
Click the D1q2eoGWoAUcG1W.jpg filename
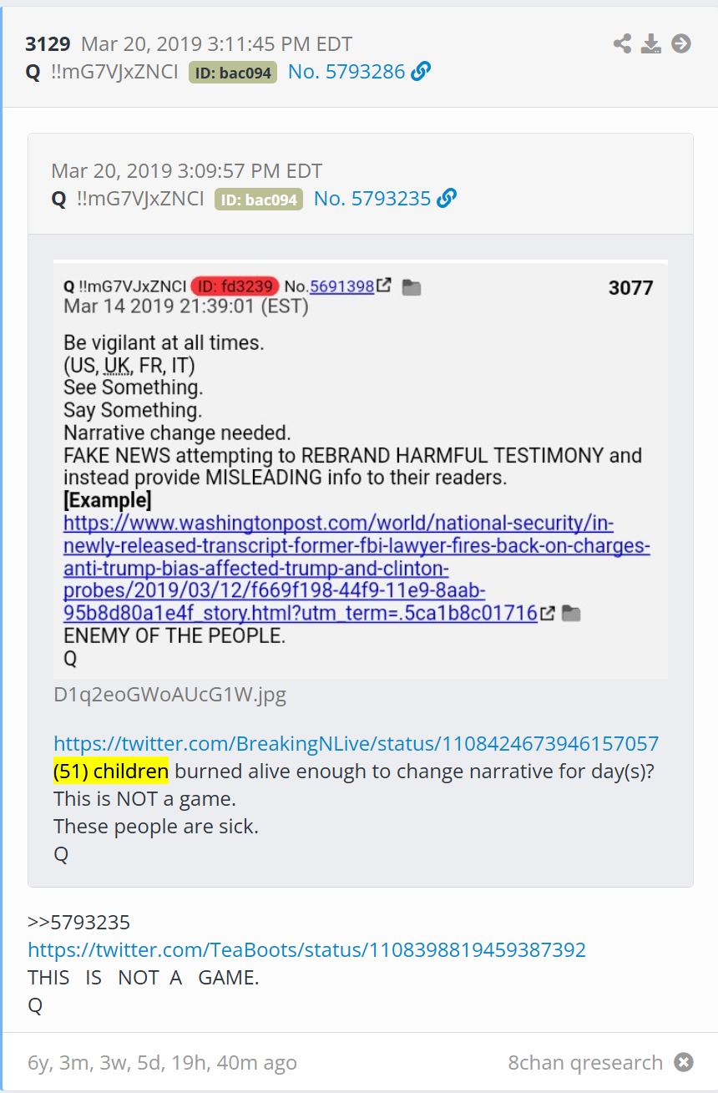tap(170, 695)
